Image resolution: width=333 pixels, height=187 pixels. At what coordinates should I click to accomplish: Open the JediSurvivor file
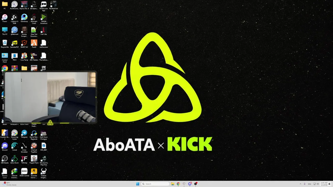coord(44,44)
